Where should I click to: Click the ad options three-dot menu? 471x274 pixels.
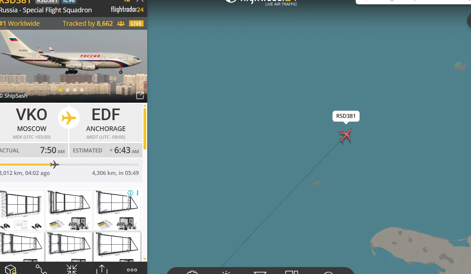click(137, 193)
